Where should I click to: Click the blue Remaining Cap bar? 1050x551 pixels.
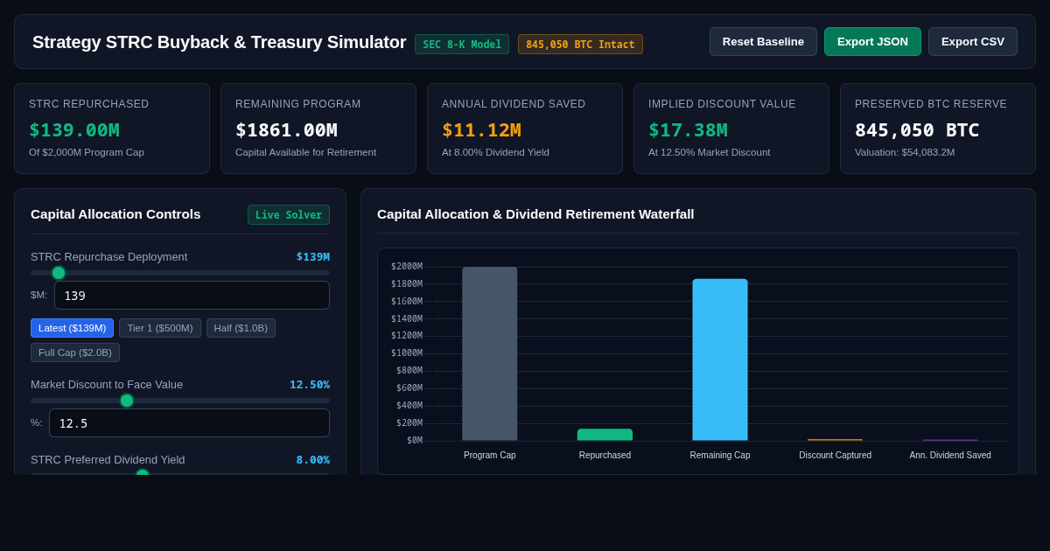pos(720,359)
